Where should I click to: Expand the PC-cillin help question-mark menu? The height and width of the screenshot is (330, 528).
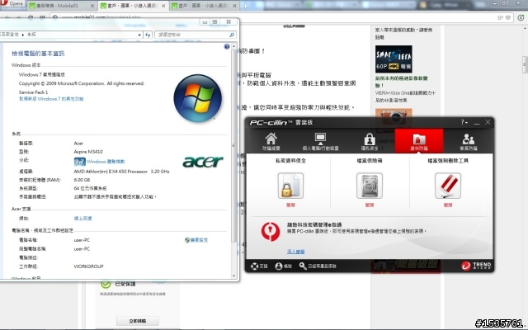[464, 122]
